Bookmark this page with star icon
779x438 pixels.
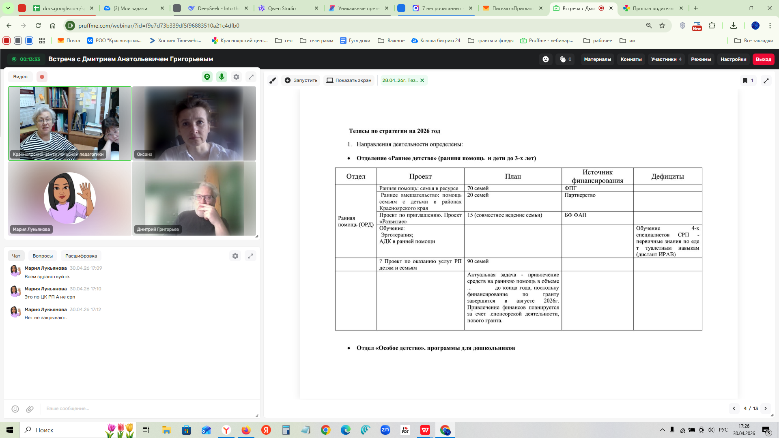662,26
